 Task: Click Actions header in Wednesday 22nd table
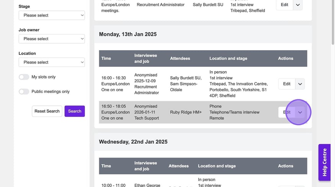pyautogui.click(x=286, y=166)
